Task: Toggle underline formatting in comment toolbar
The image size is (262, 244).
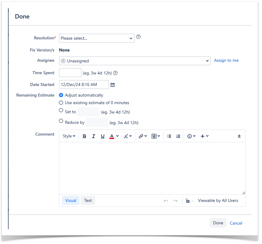Action: click(103, 136)
